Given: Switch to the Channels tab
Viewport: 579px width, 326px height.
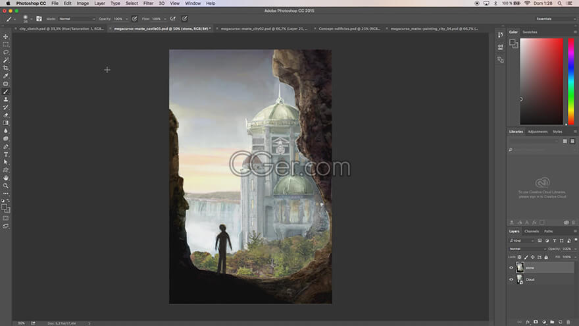Looking at the screenshot, I should coord(532,231).
